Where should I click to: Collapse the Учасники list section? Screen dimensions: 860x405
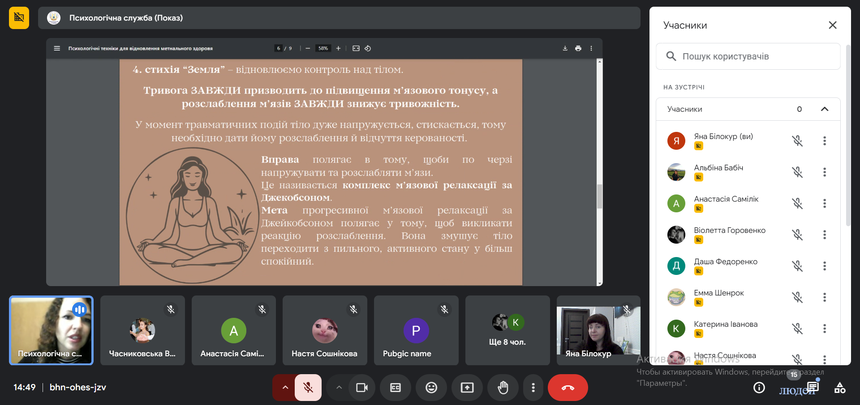tap(824, 109)
